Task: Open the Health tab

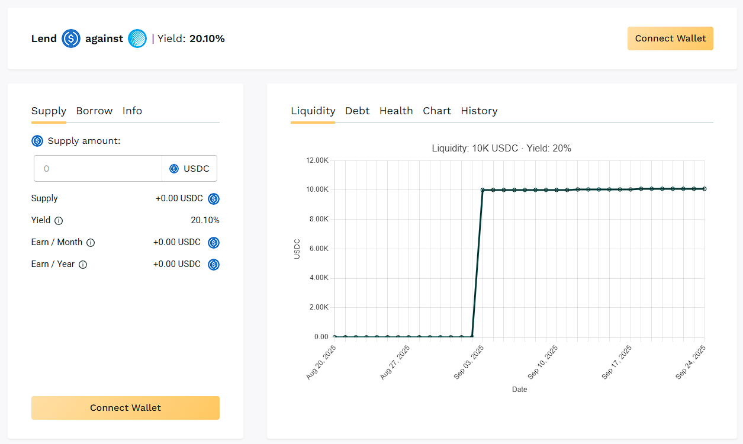Action: click(396, 111)
